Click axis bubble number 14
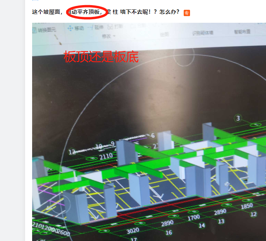Image resolution: width=266 pixels, height=241 pixels. coord(202,226)
